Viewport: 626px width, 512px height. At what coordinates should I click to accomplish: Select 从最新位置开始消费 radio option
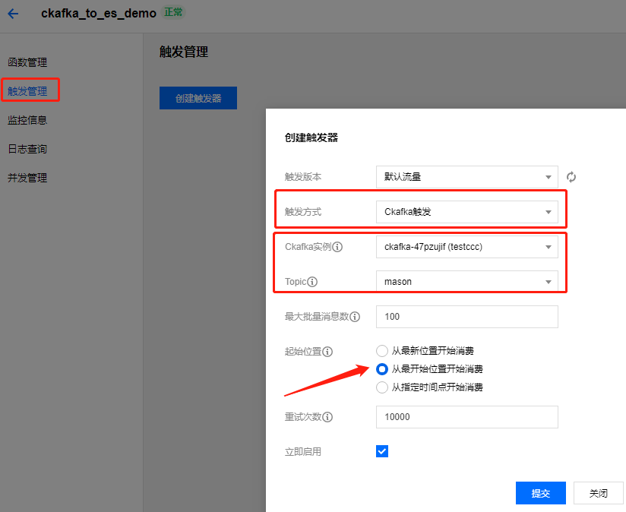click(x=382, y=351)
